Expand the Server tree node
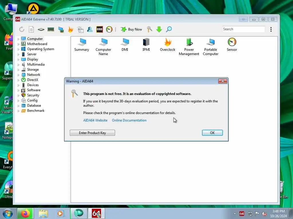Image resolution: width=293 pixels, height=219 pixels. [18, 54]
